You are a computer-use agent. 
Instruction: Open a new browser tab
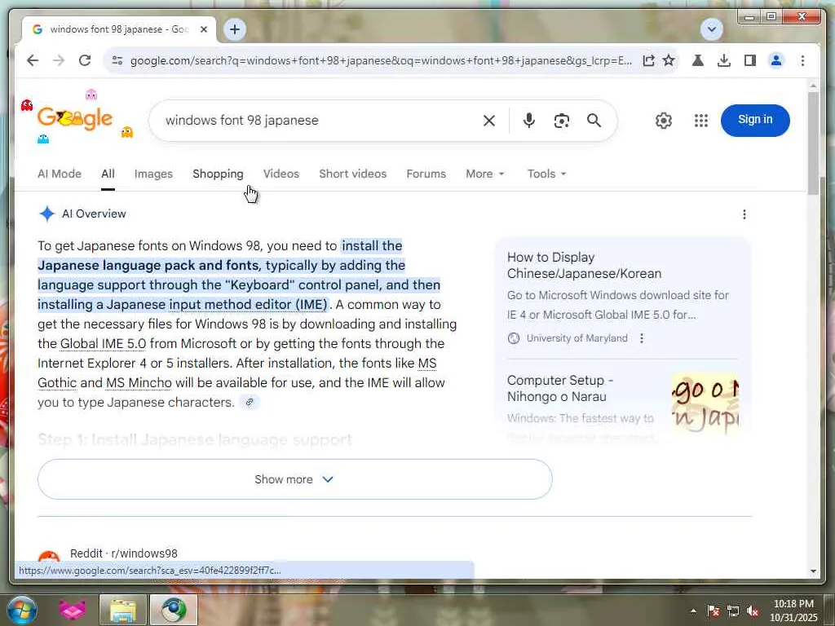(235, 29)
